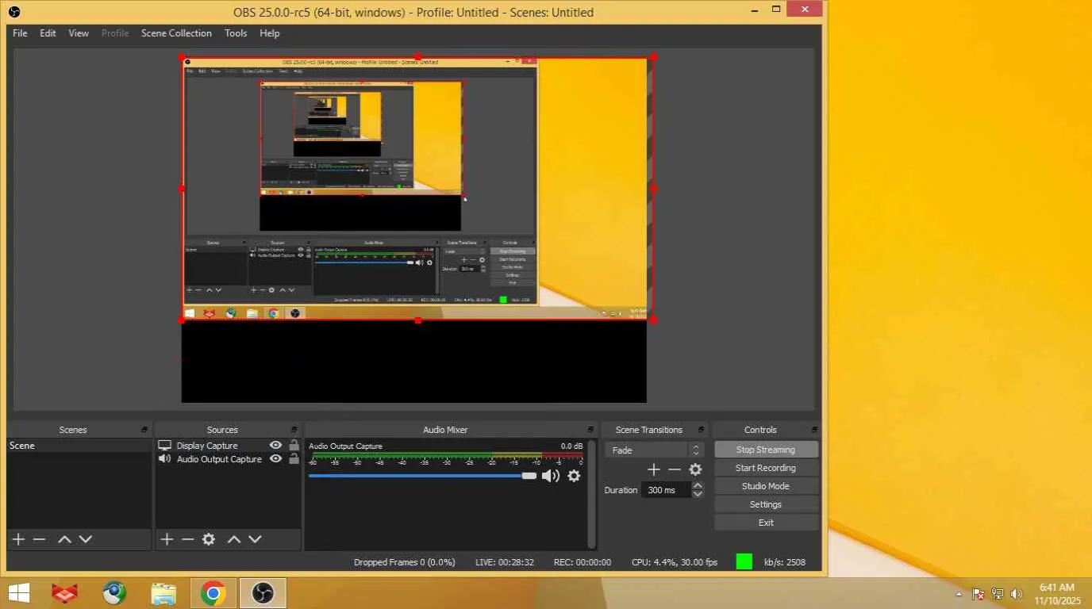The image size is (1092, 609).
Task: Toggle the lock on the Audio Output Capture source
Action: [294, 459]
